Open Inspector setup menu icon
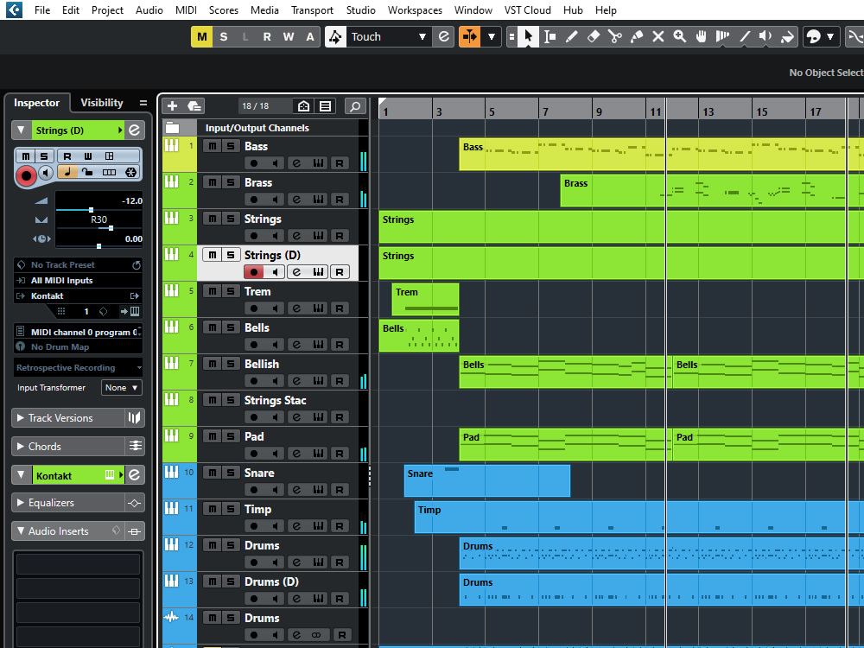 (143, 103)
